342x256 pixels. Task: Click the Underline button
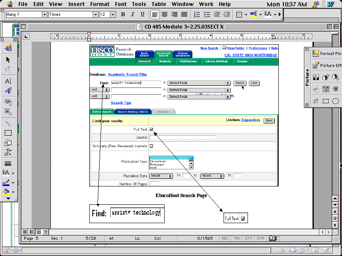pos(142,15)
